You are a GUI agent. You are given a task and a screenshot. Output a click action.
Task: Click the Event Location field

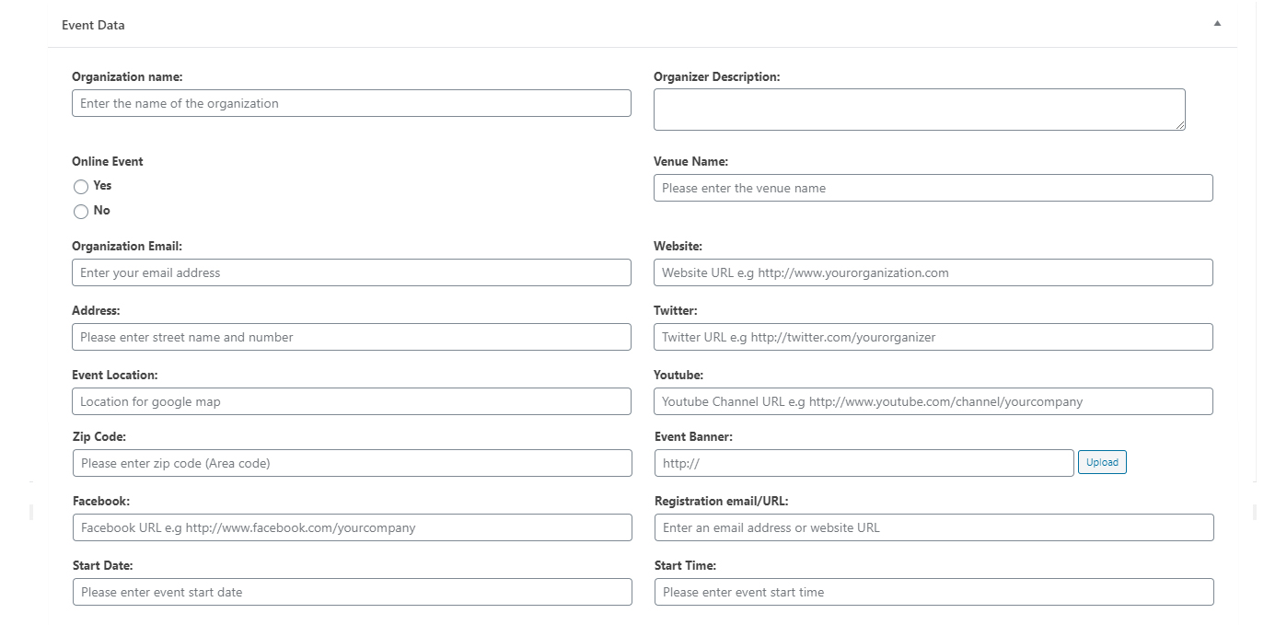[x=351, y=401]
